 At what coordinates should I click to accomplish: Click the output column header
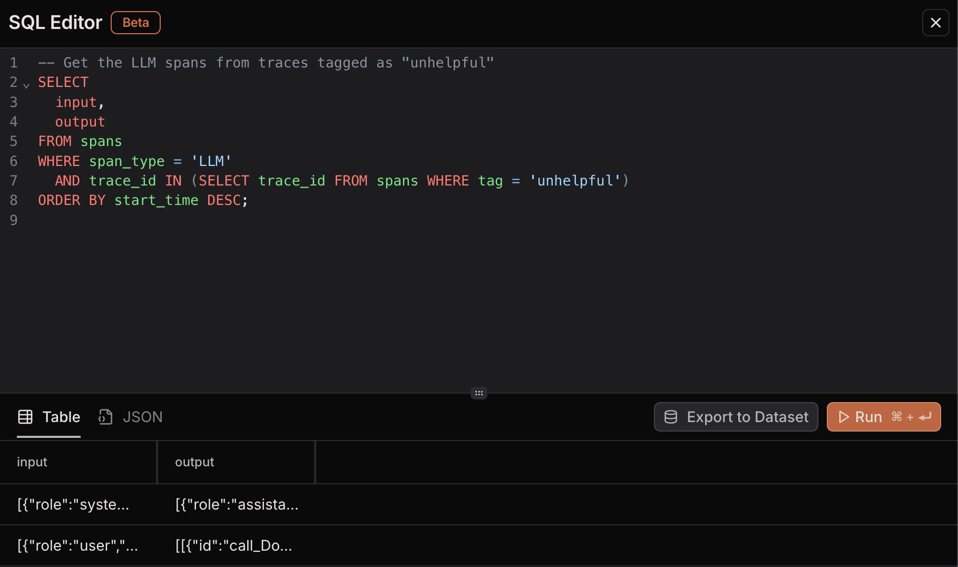(237, 462)
